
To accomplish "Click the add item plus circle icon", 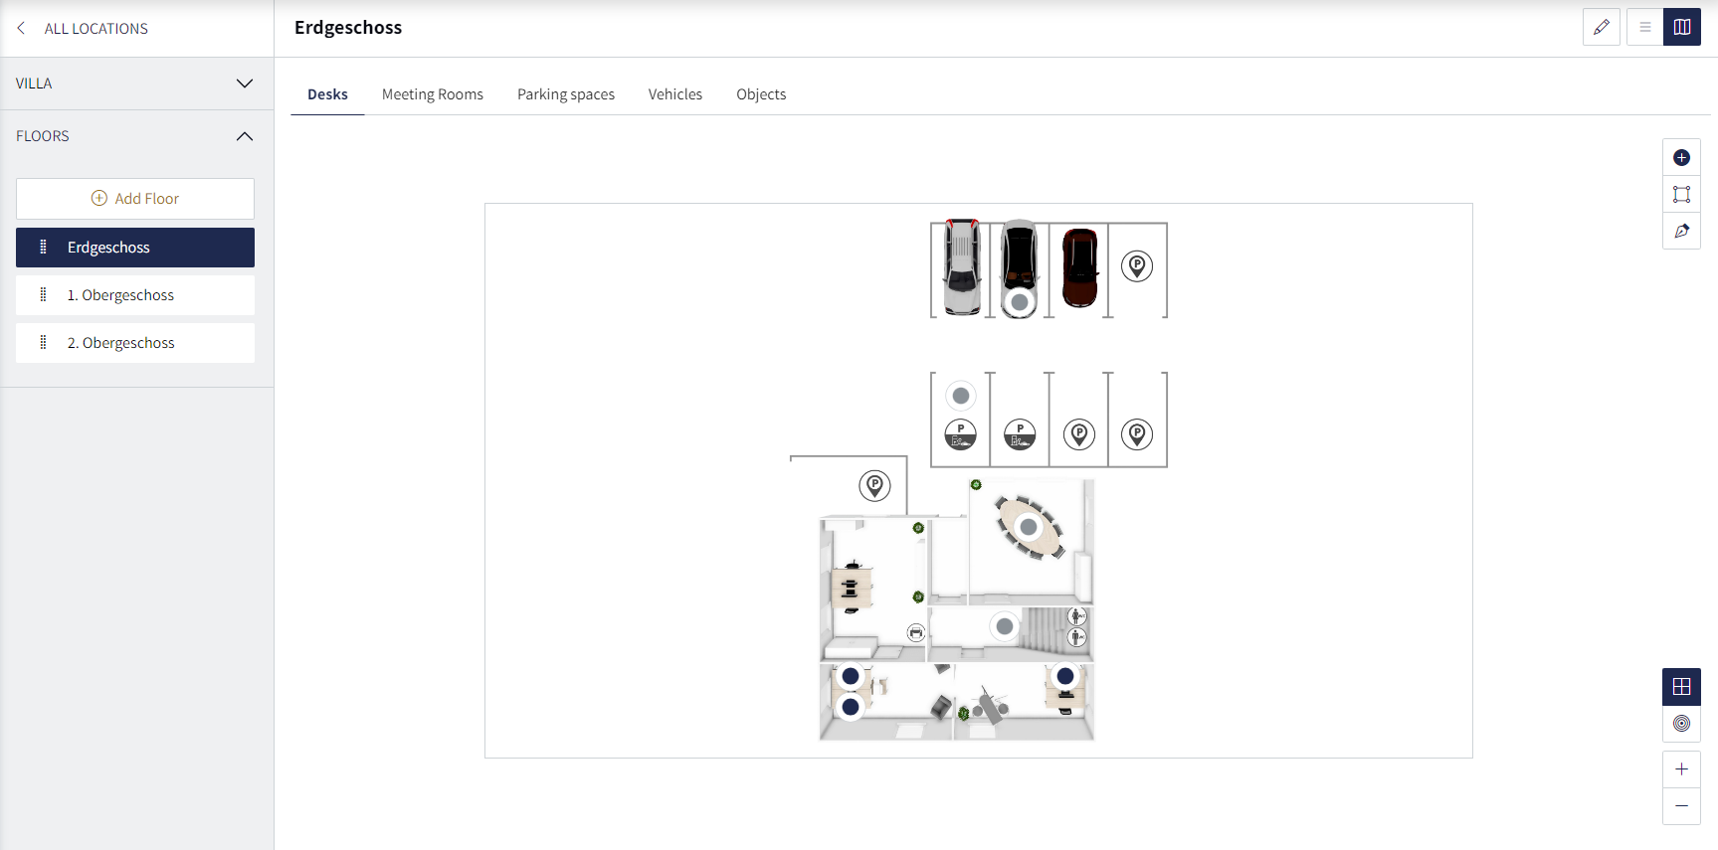I will point(1681,157).
